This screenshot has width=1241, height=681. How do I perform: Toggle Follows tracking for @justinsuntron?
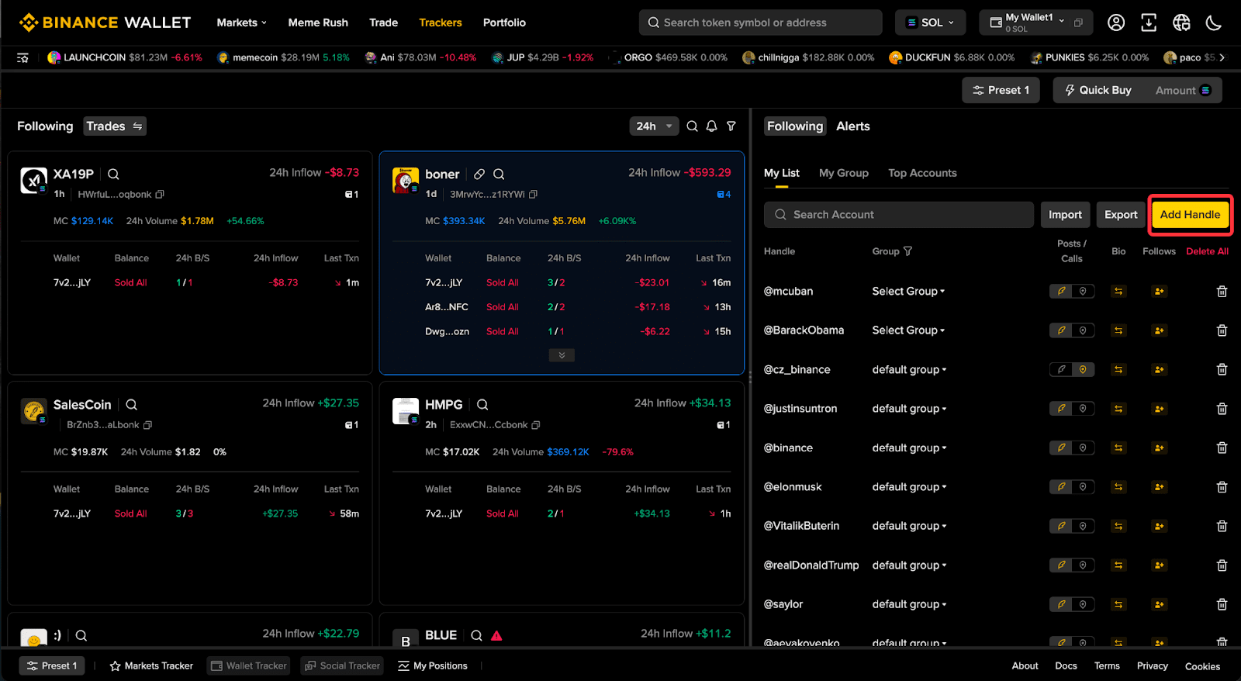(x=1159, y=408)
